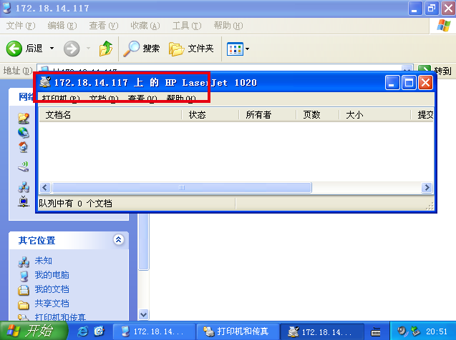Click the sidebar scroll down arrow

tap(144, 314)
